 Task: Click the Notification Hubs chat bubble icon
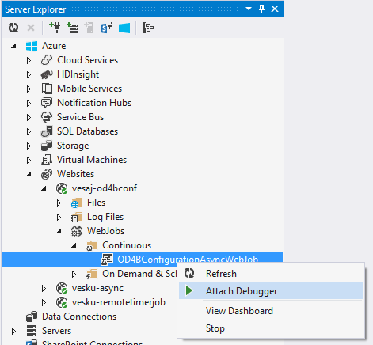47,103
